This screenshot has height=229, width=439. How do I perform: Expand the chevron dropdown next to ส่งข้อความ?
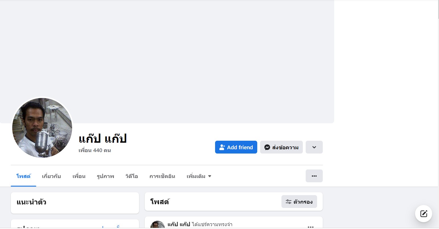pyautogui.click(x=314, y=147)
